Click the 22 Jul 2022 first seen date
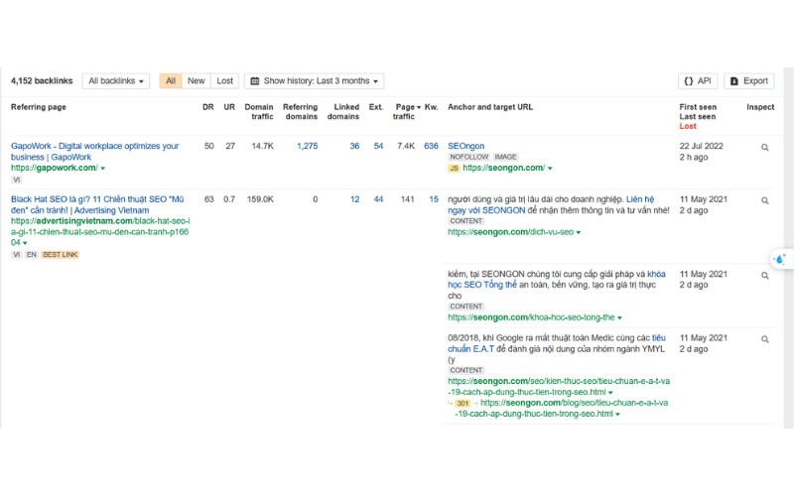 pyautogui.click(x=701, y=146)
